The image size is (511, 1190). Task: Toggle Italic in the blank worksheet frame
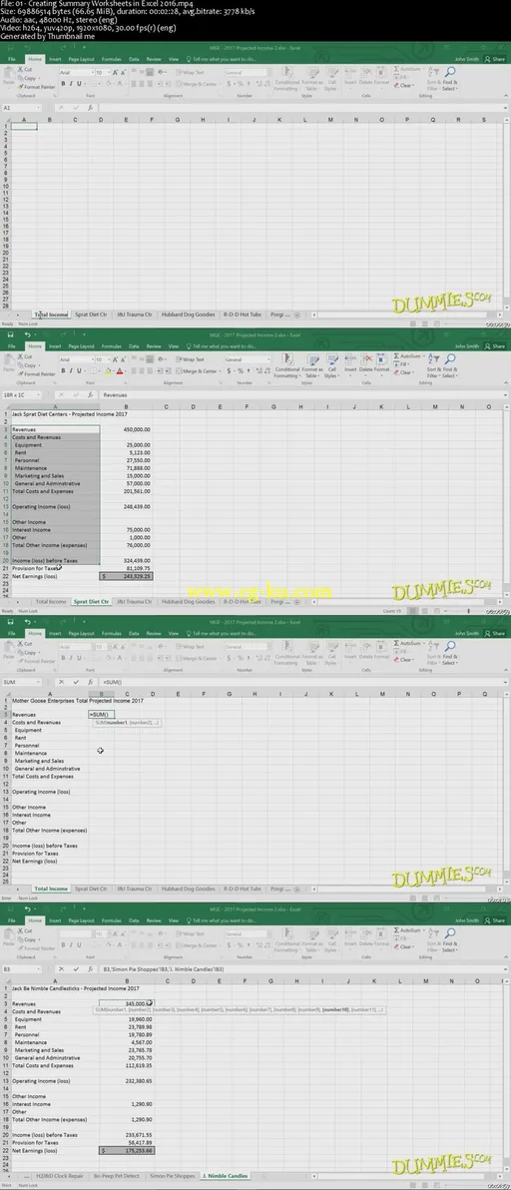73,84
